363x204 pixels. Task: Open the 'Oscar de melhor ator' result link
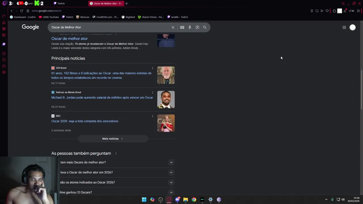click(x=69, y=39)
